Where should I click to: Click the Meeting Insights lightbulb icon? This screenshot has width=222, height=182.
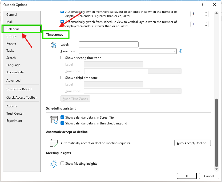click(54, 164)
